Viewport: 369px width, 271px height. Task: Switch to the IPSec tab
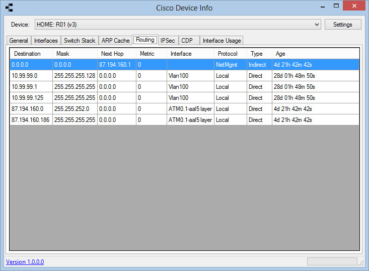(168, 41)
